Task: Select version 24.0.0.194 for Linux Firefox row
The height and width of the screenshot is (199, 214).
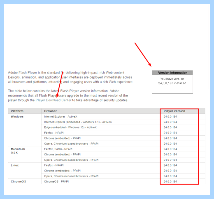Action: click(x=170, y=165)
